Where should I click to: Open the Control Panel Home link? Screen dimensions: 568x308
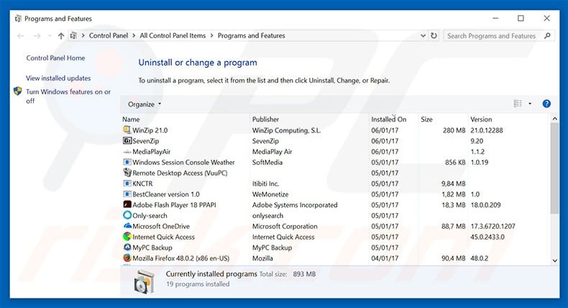(55, 58)
